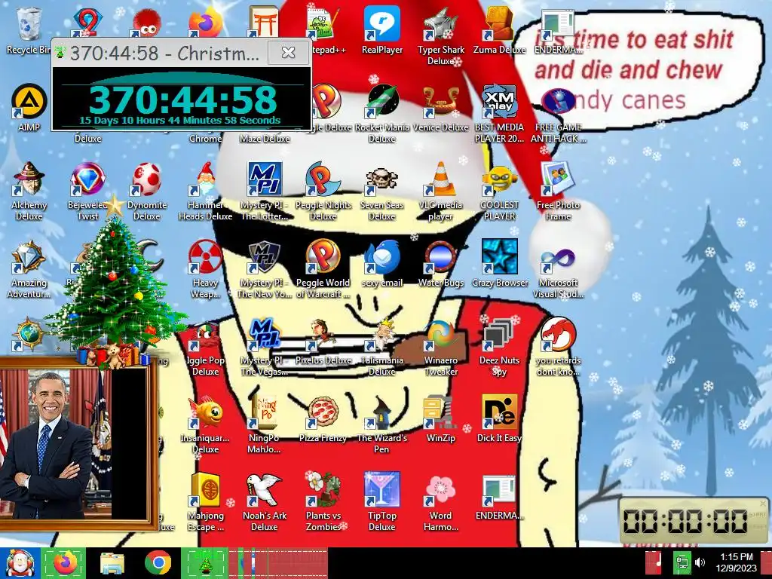Image resolution: width=772 pixels, height=579 pixels.
Task: Select Hammer Heads Deluxe icon
Action: [x=205, y=190]
